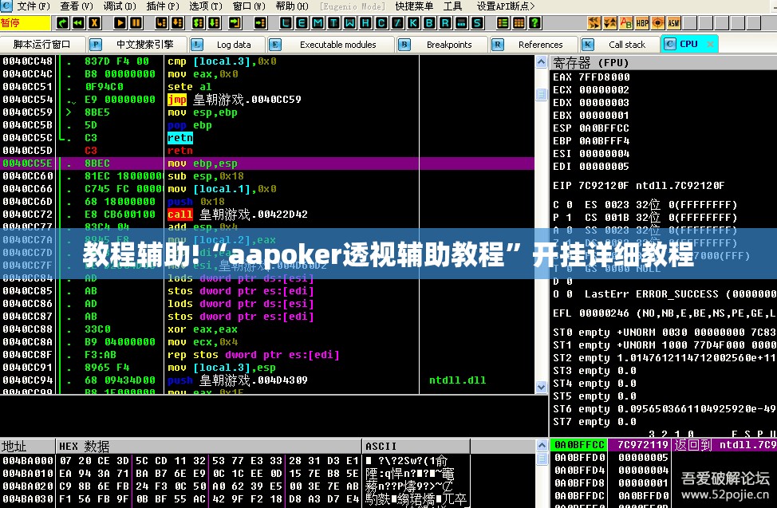Switch to the 中文搜索引擎 tab

pyautogui.click(x=138, y=45)
